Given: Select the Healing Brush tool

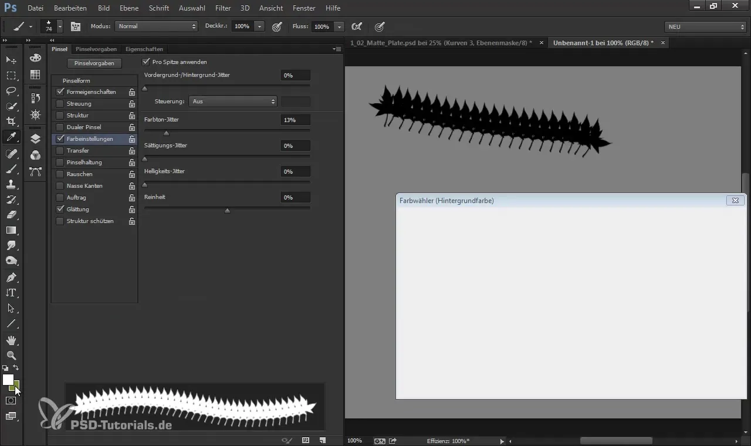Looking at the screenshot, I should tap(11, 154).
